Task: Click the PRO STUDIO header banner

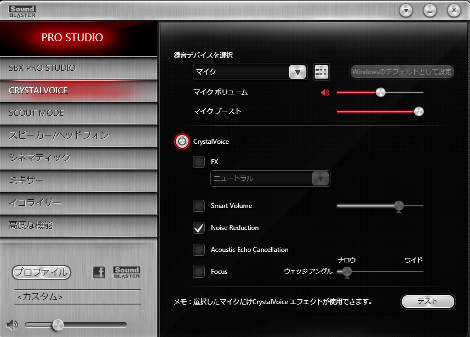Action: pos(78,38)
